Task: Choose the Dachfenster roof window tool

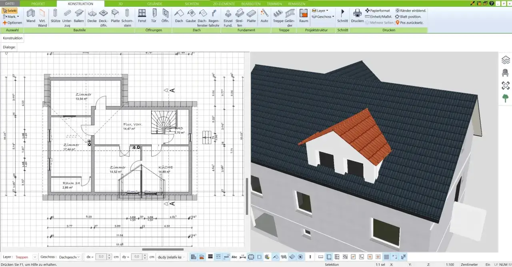Action: (202, 17)
